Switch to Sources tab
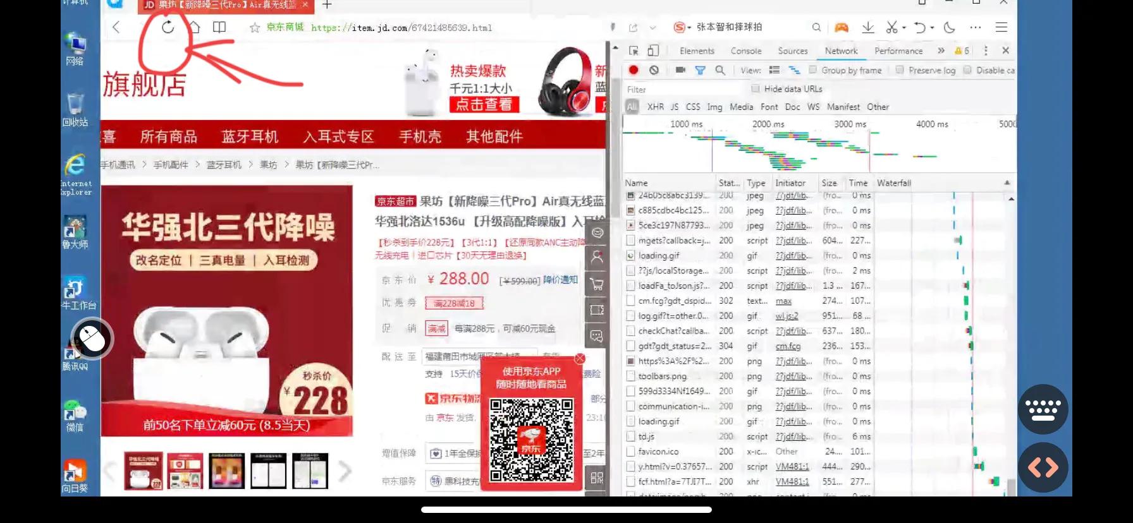This screenshot has width=1133, height=523. (x=793, y=51)
